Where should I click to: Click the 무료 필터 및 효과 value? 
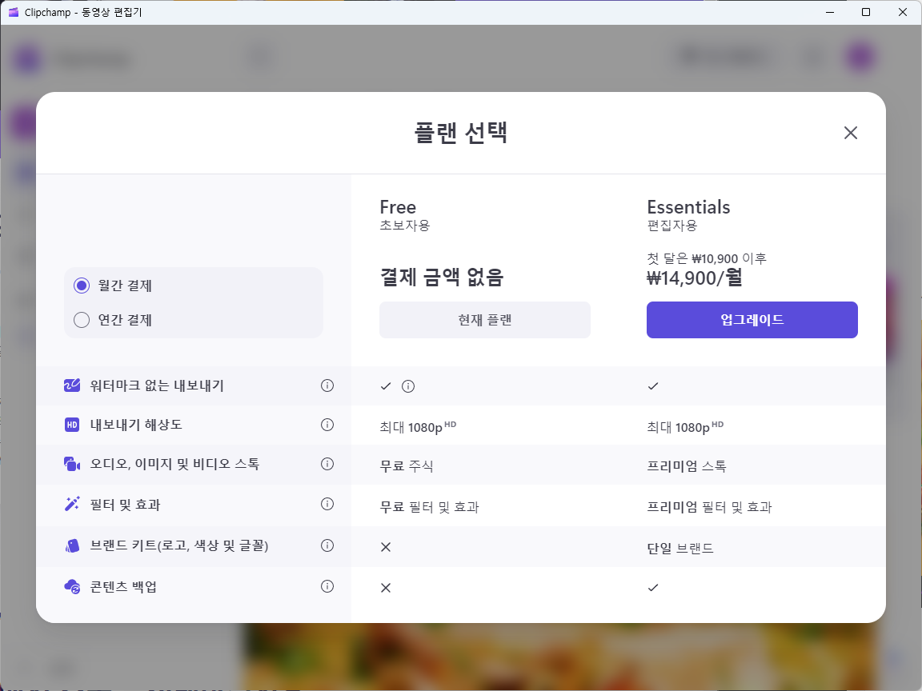[x=430, y=507]
